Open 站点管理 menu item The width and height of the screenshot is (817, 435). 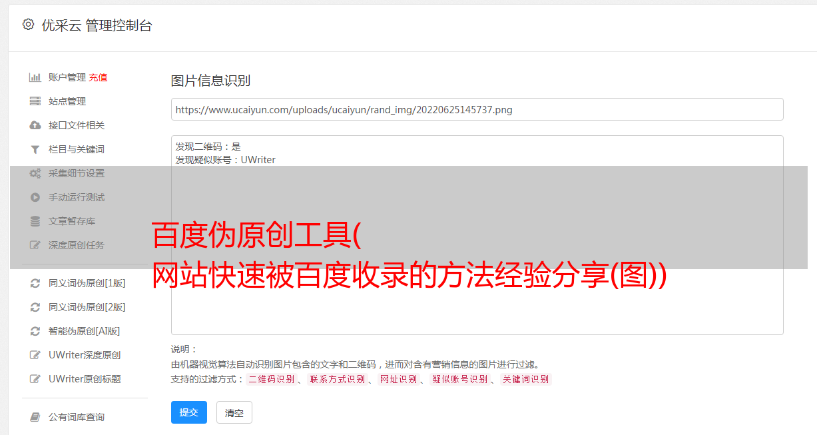point(67,101)
